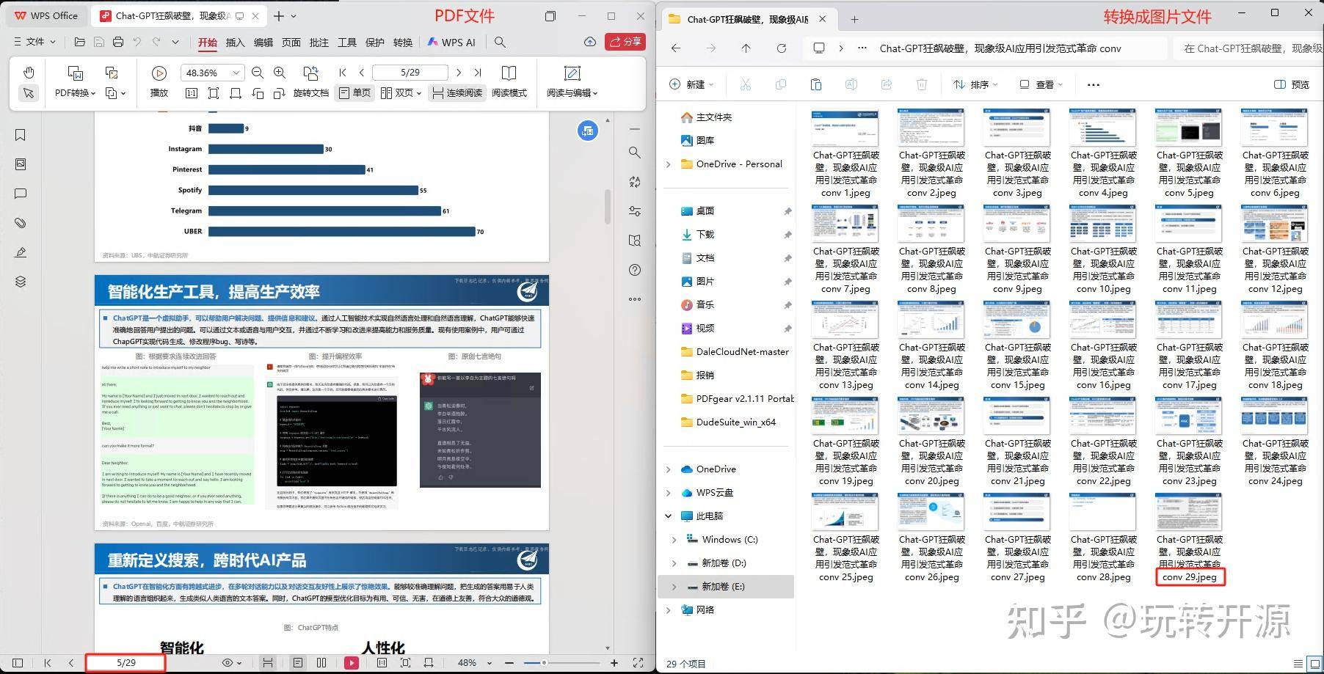Select the conv 29.jpeg file
The height and width of the screenshot is (674, 1324).
(x=1189, y=538)
